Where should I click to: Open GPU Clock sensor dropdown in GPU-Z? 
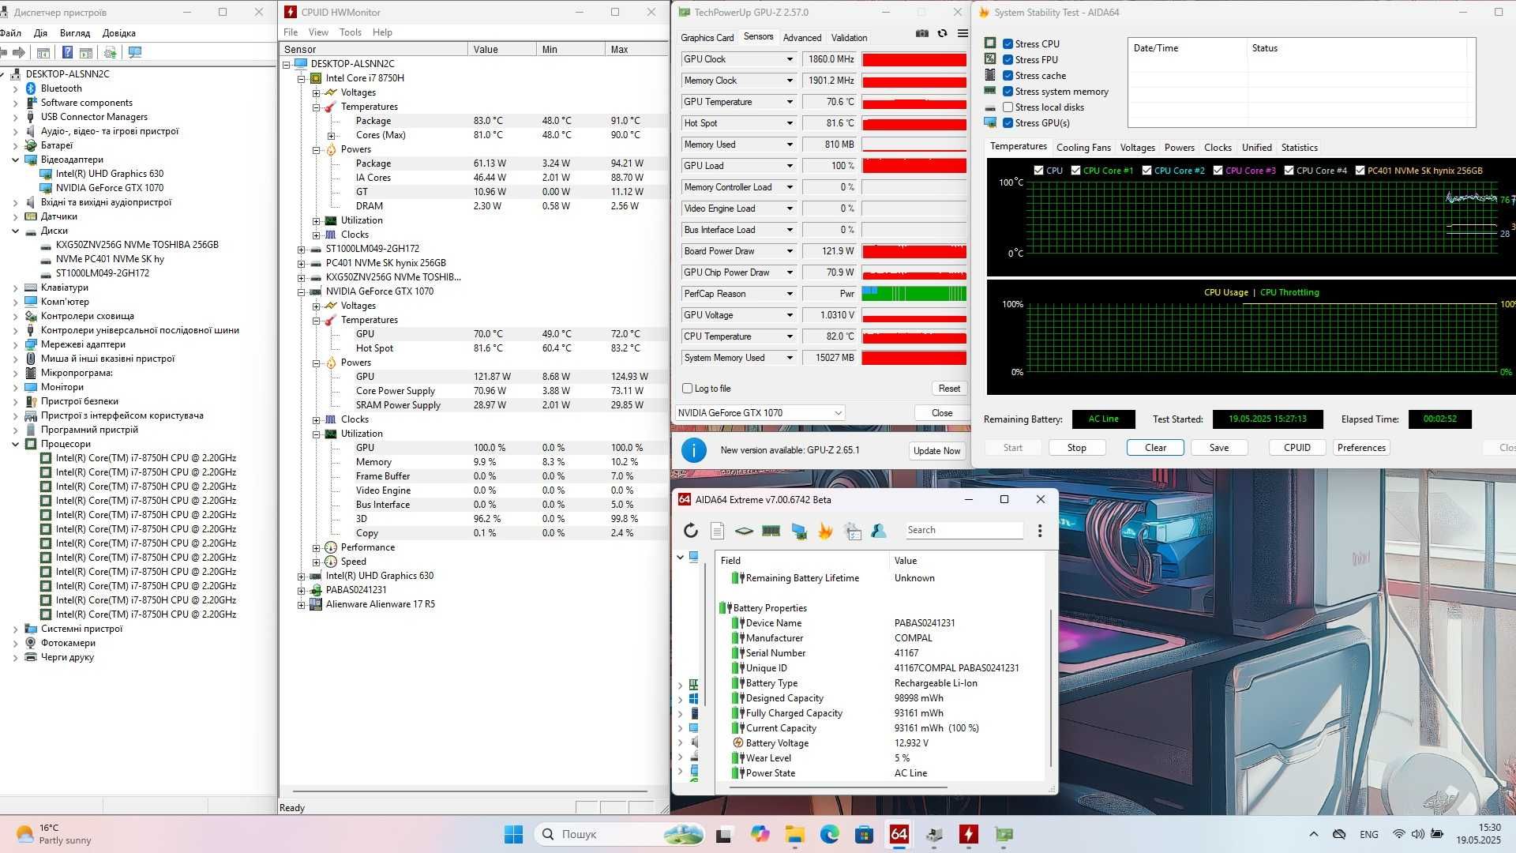pyautogui.click(x=789, y=59)
